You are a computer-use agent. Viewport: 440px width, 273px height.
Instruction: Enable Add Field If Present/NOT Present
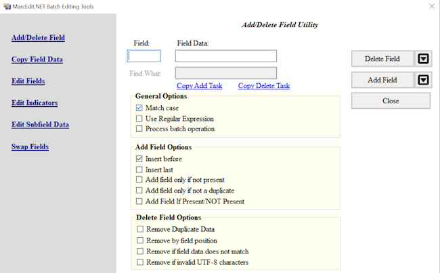pyautogui.click(x=139, y=201)
